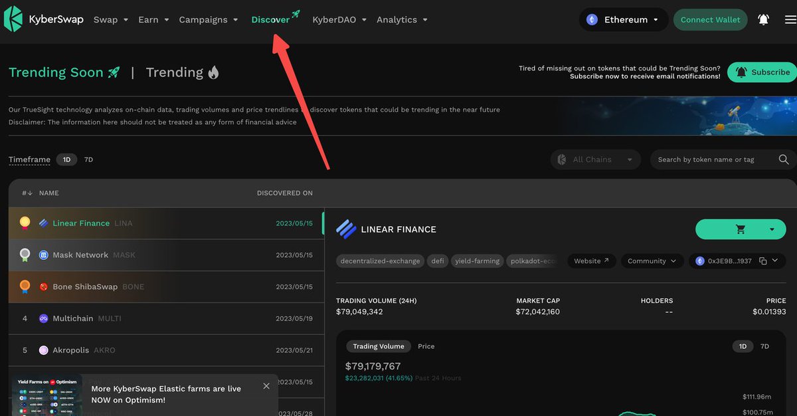
Task: Click the Bone ShibaSwap token icon
Action: [44, 287]
